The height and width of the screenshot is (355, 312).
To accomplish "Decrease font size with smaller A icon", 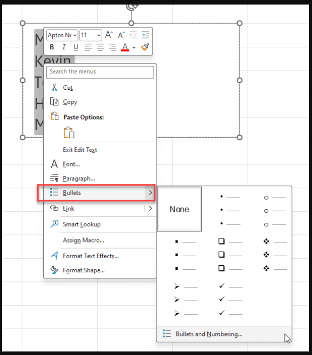I will (x=121, y=35).
